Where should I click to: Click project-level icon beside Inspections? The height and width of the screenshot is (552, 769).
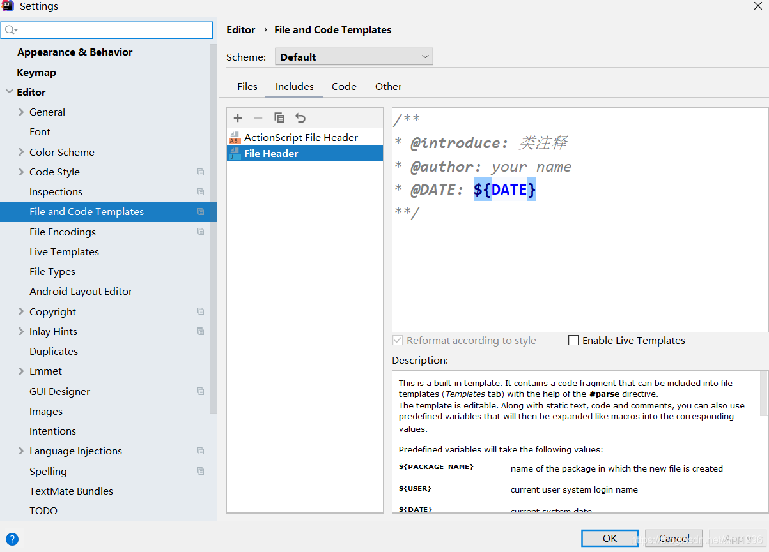[x=201, y=191]
